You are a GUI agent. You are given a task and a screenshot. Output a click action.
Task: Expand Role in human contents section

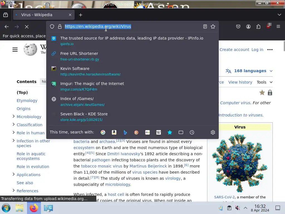tap(13, 132)
